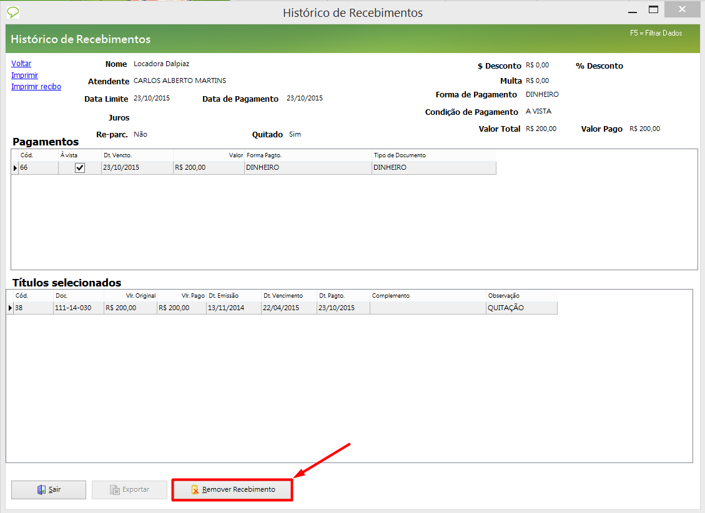Select the QUITAÇÃO observation cell
705x513 pixels.
coord(521,308)
